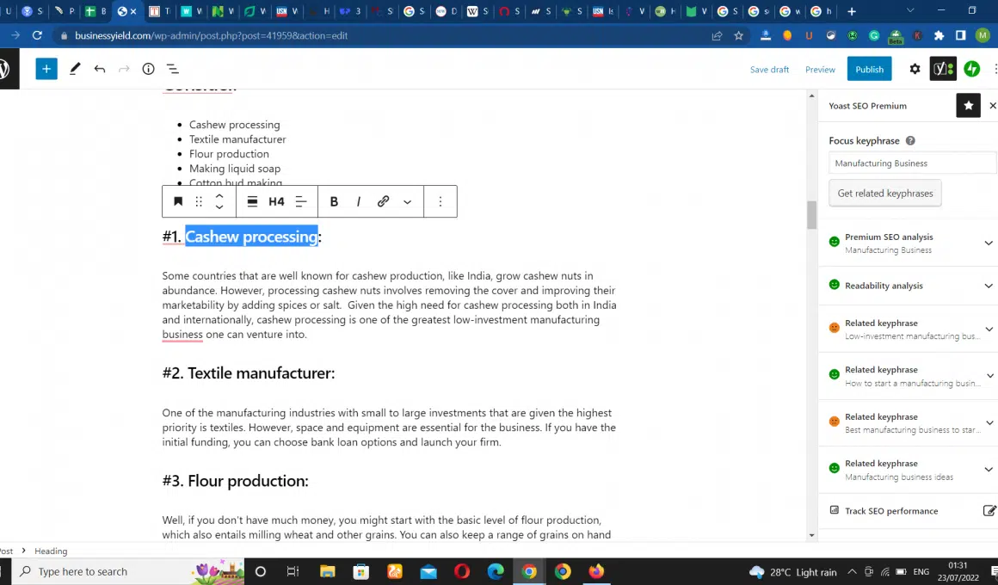Open the settings gear icon
This screenshot has height=585, width=998.
tap(915, 69)
